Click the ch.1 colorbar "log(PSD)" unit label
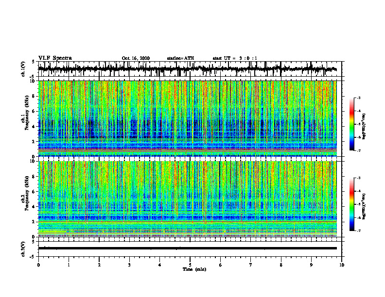The image size is (385, 297). click(x=364, y=127)
